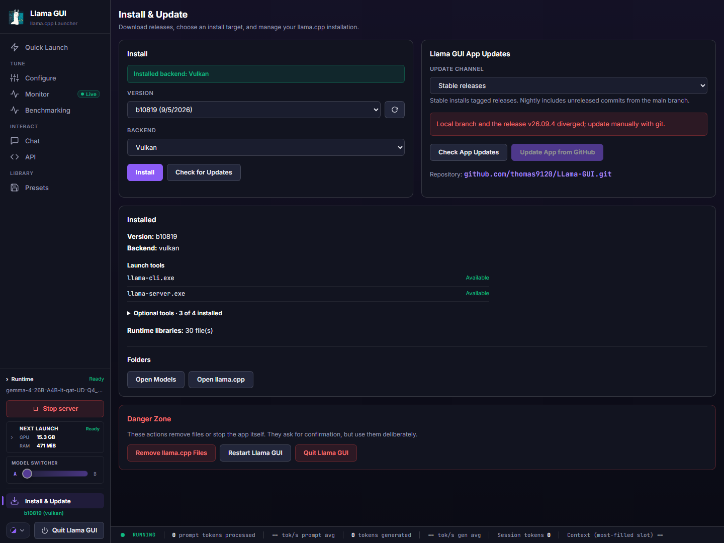Quit Llama GUI using the sidebar power button
The height and width of the screenshot is (543, 724).
click(x=69, y=530)
